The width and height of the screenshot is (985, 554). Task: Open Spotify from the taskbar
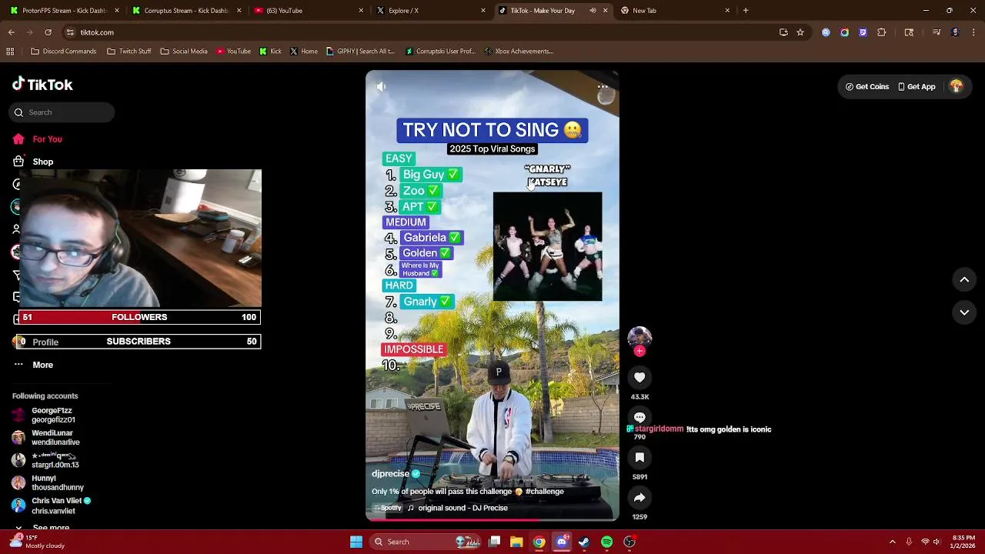pyautogui.click(x=606, y=542)
